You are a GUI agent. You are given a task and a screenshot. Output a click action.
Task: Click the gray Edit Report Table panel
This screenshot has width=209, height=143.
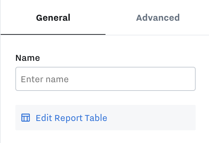click(x=106, y=118)
